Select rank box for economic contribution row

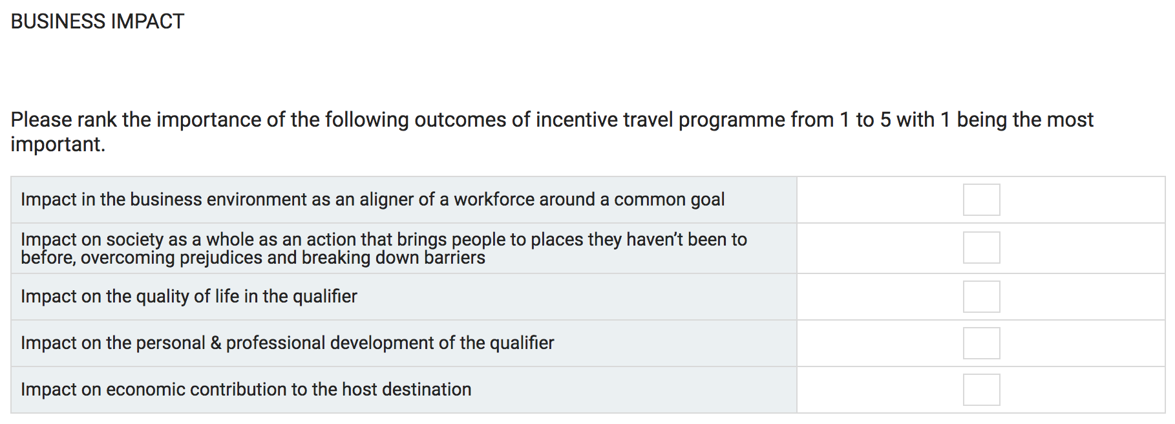981,390
